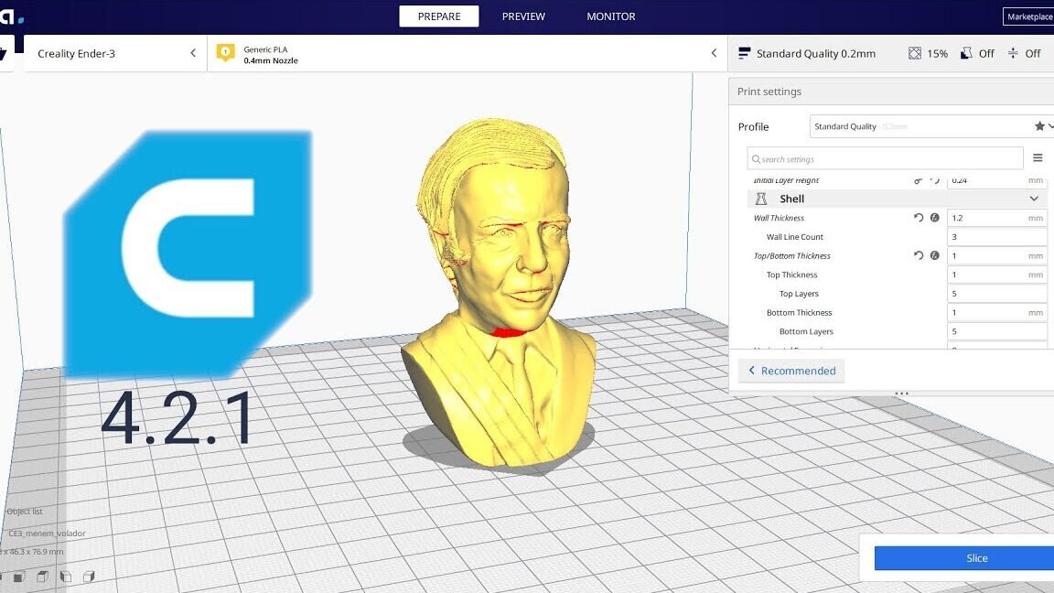Switch to the PREPARE stage
Image resolution: width=1054 pixels, height=593 pixels.
(x=439, y=16)
